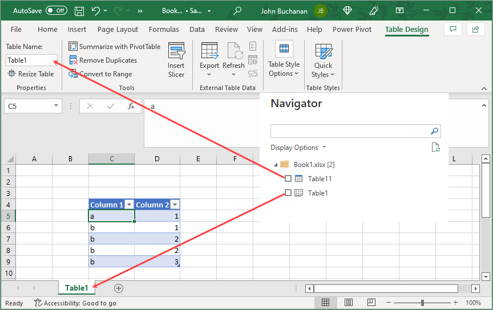Viewport: 493px width, 310px height.
Task: Collapse the ribbon with the caret
Action: pos(484,88)
